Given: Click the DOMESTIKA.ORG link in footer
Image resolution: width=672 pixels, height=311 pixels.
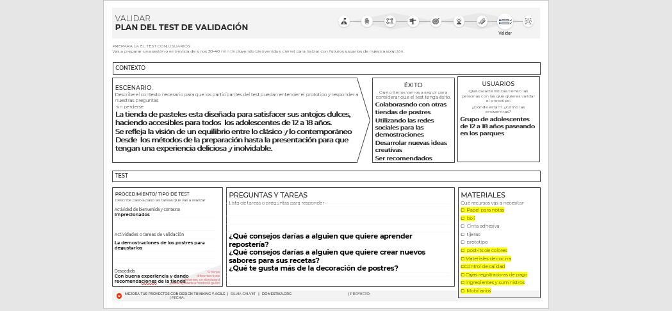Looking at the screenshot, I should (277, 294).
